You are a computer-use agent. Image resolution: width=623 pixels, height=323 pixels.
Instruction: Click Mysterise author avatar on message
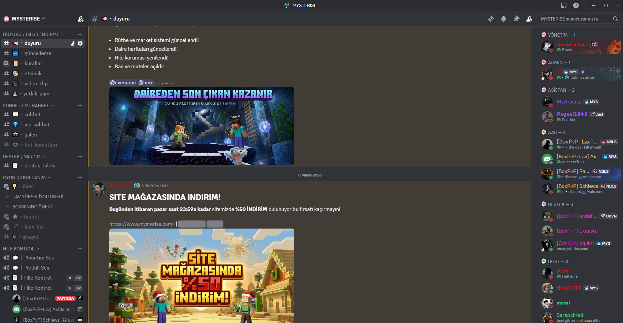coord(99,189)
